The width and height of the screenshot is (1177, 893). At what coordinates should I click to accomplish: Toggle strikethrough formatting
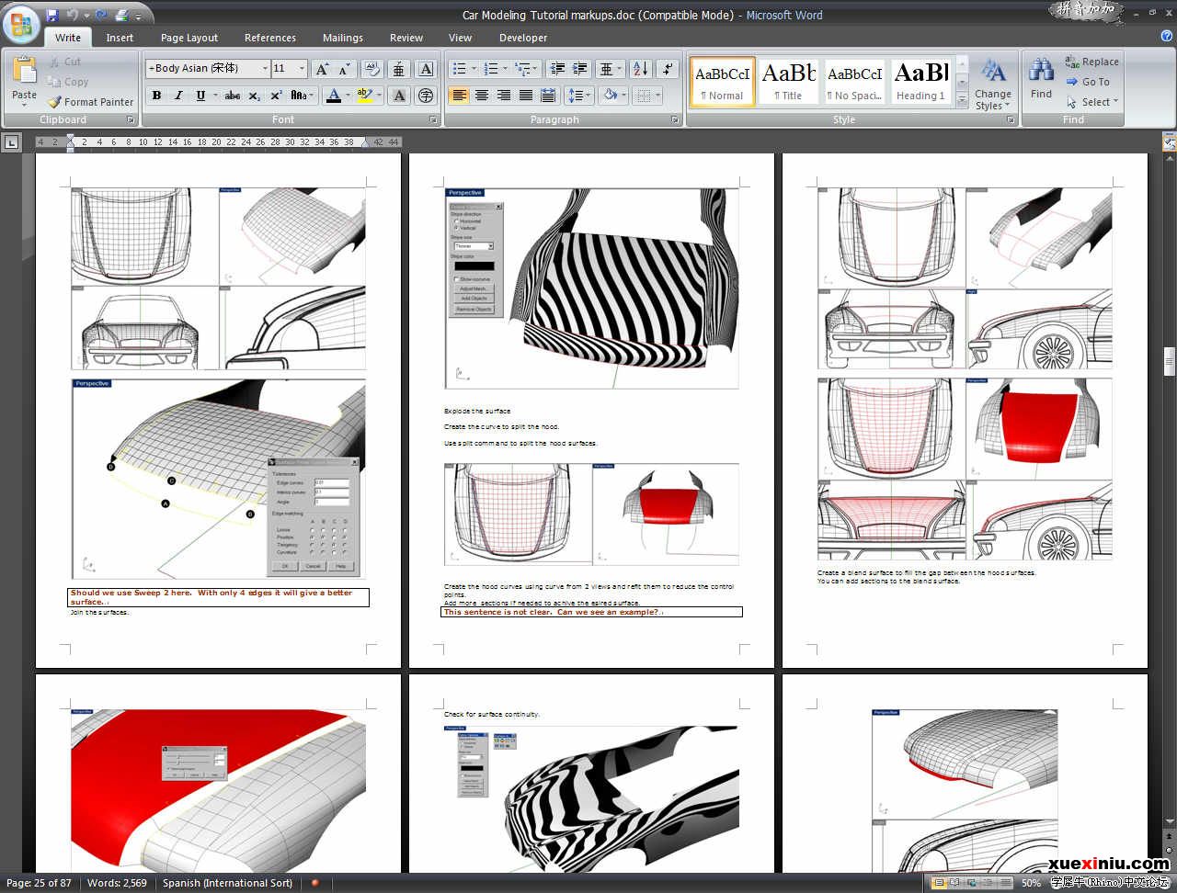pos(233,96)
